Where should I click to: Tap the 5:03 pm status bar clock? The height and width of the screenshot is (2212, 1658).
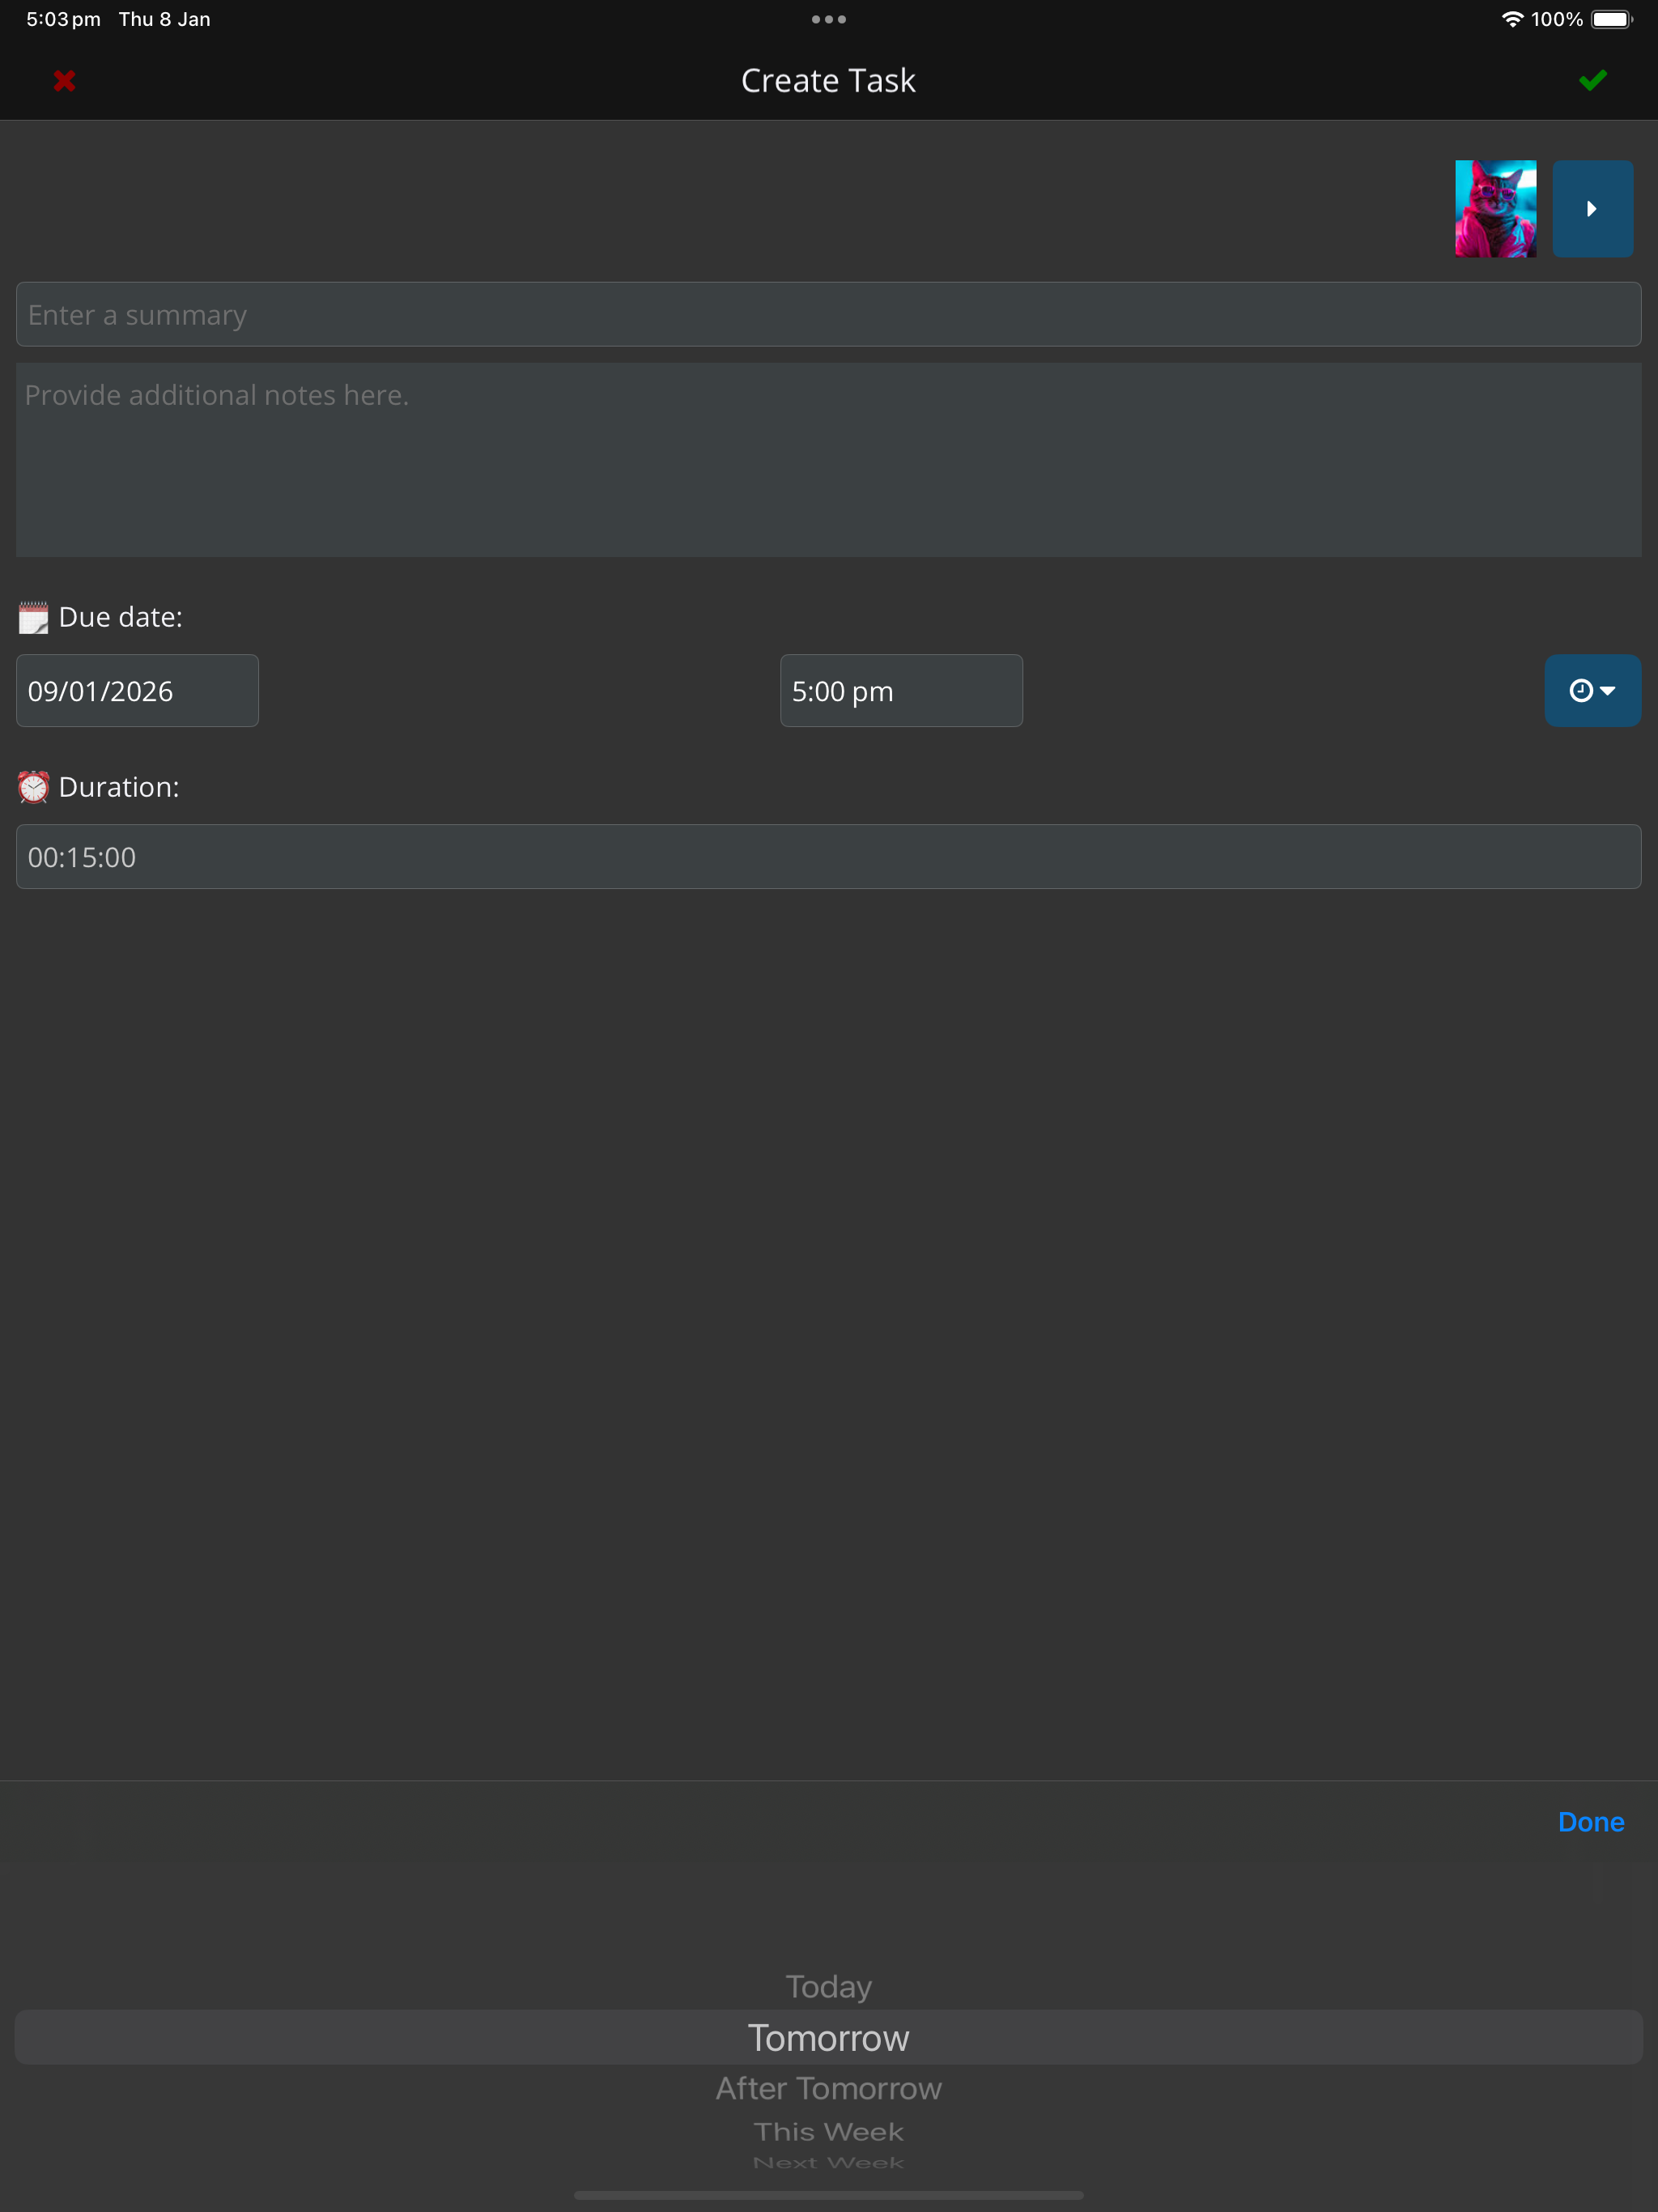pos(63,19)
